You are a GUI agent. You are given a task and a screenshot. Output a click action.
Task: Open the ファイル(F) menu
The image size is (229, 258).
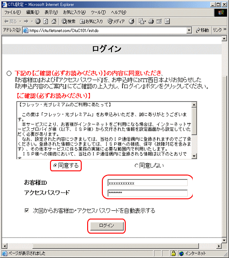point(12,12)
